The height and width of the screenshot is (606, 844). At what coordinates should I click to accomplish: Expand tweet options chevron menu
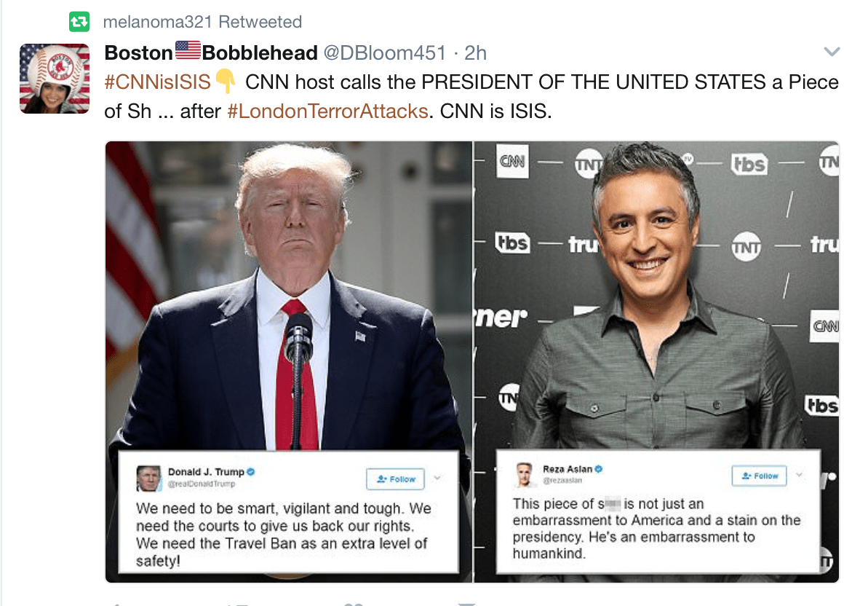(832, 52)
